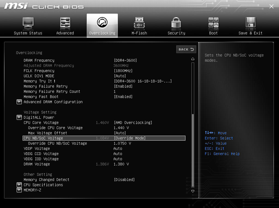Select the VDDG CCD Voltage Auto value
Screen dimensions: 279x208
[x=118, y=154]
